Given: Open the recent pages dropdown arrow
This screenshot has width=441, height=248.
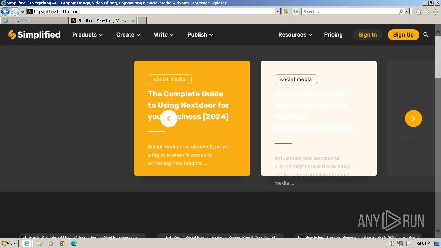Looking at the screenshot, I should [22, 11].
